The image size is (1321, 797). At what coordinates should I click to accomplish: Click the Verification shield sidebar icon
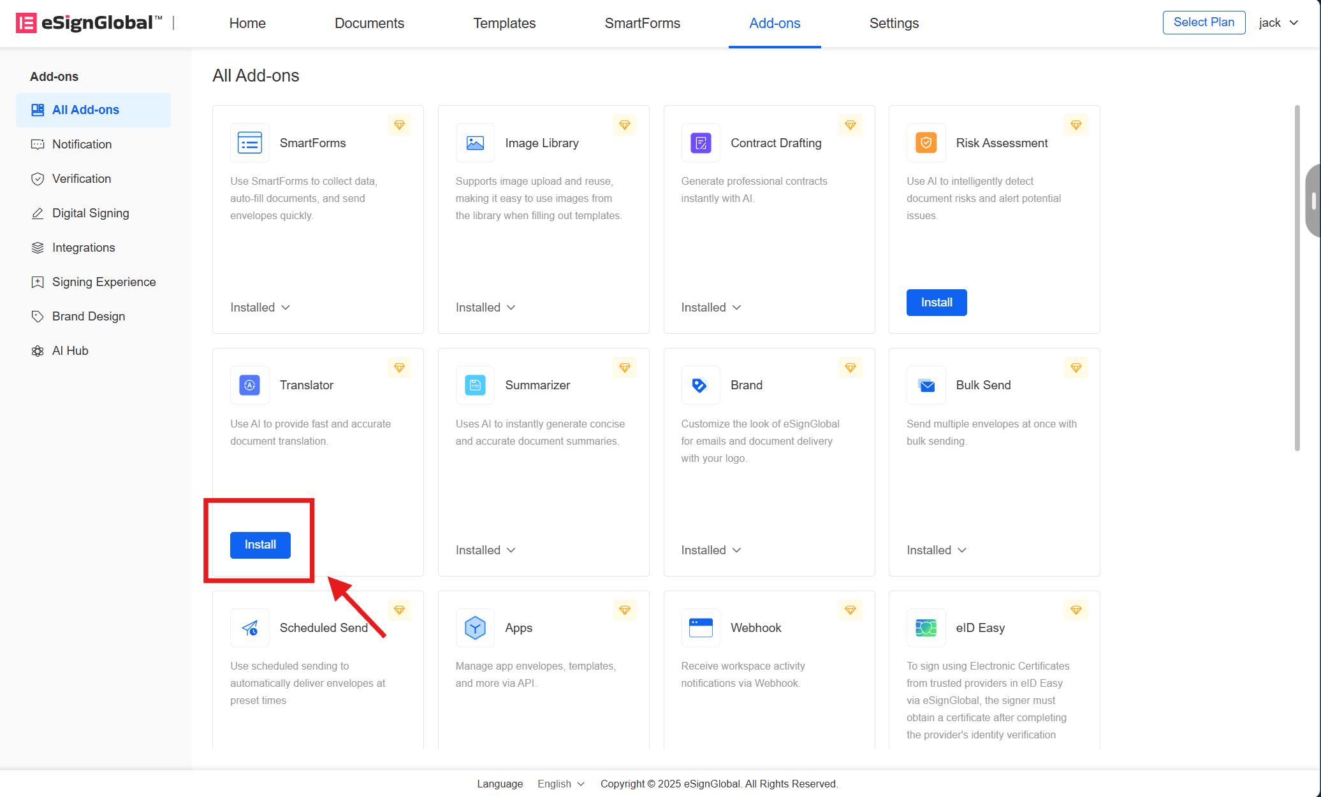click(38, 179)
